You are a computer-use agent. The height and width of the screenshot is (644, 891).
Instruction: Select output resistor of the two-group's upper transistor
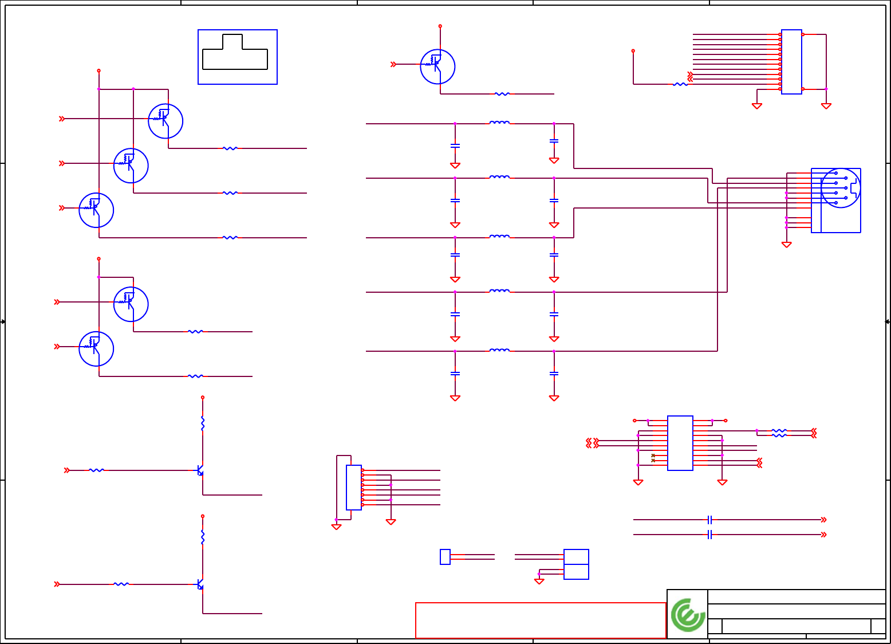coord(195,332)
